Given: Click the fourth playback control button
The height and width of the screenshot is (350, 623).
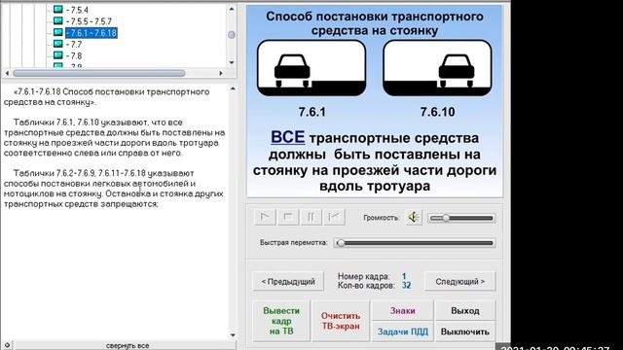Looking at the screenshot, I should (334, 217).
